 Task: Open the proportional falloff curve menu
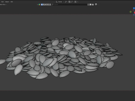click(x=78, y=2)
